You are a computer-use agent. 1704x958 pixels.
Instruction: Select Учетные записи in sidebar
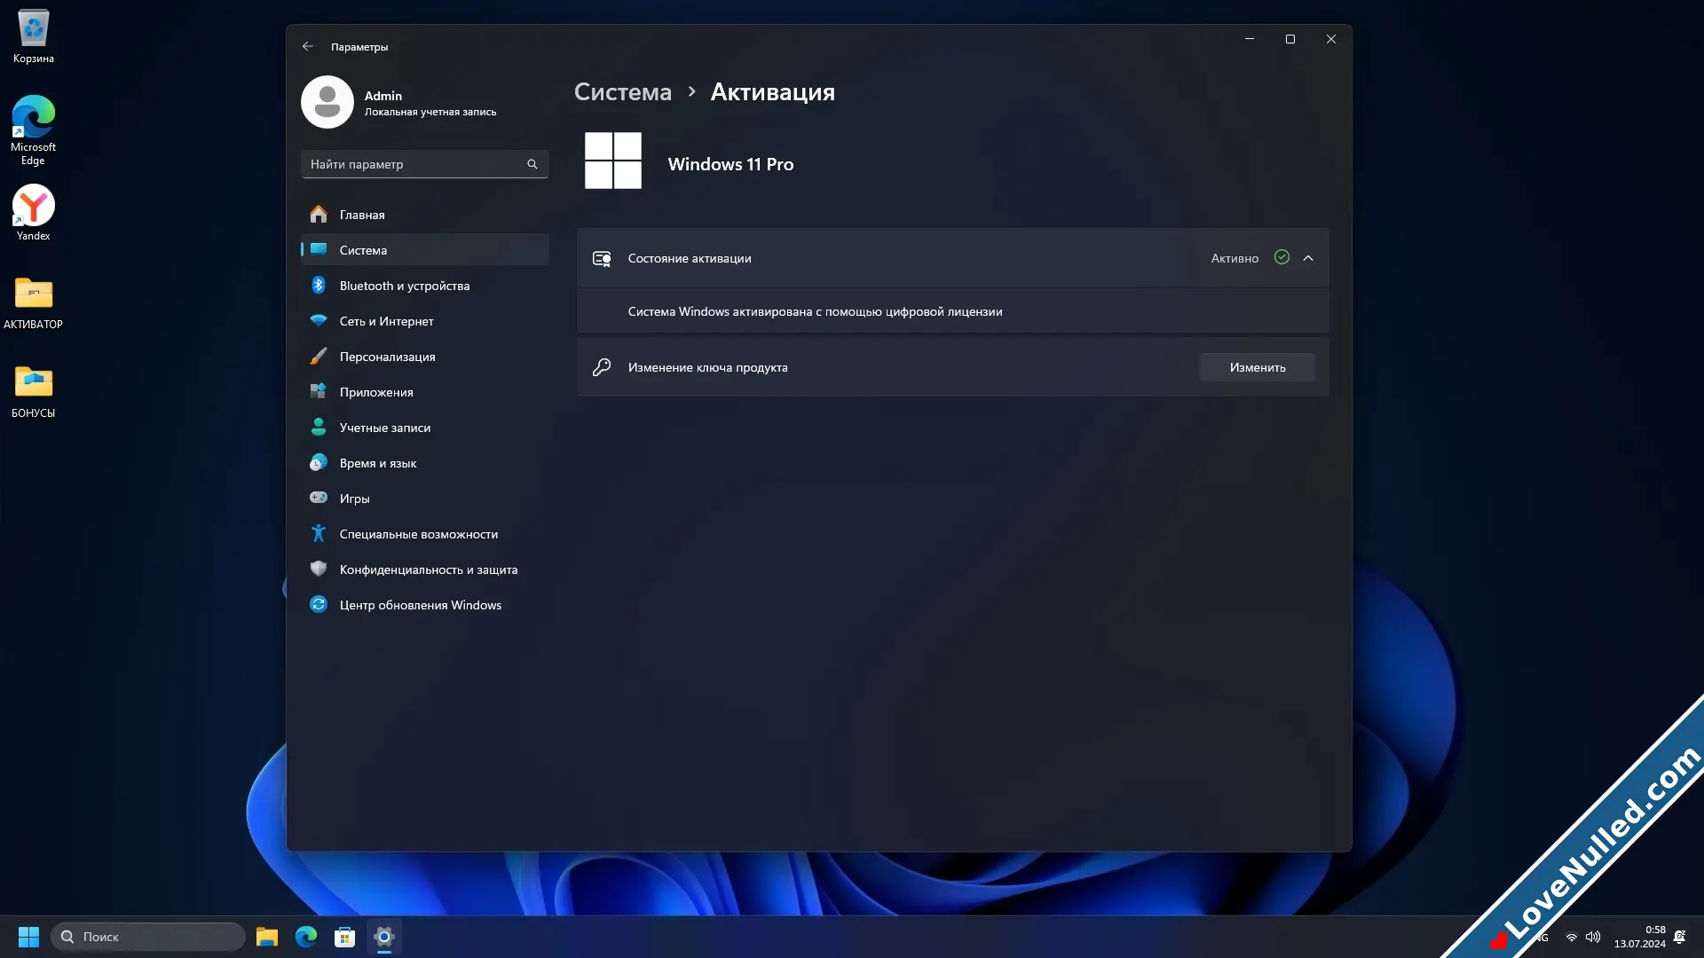pyautogui.click(x=425, y=428)
